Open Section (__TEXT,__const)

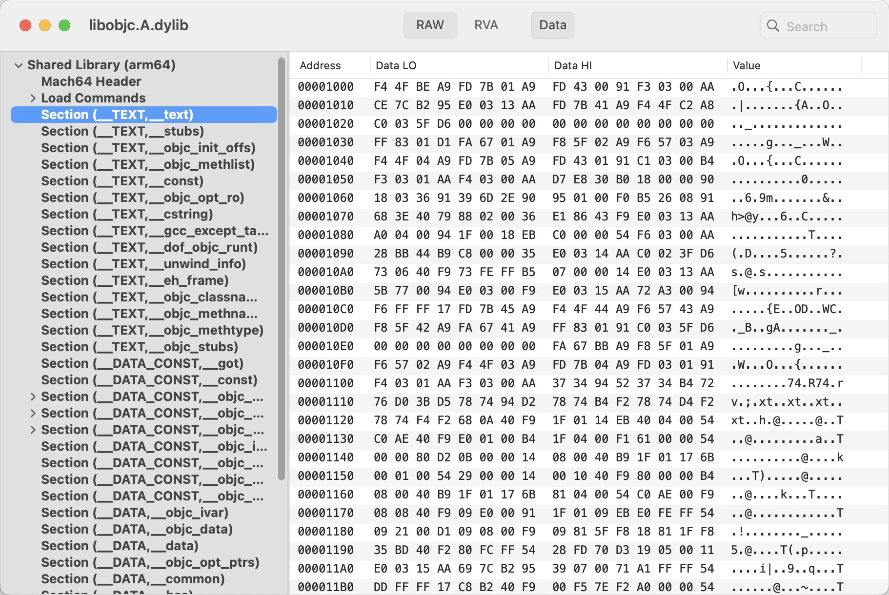click(122, 181)
